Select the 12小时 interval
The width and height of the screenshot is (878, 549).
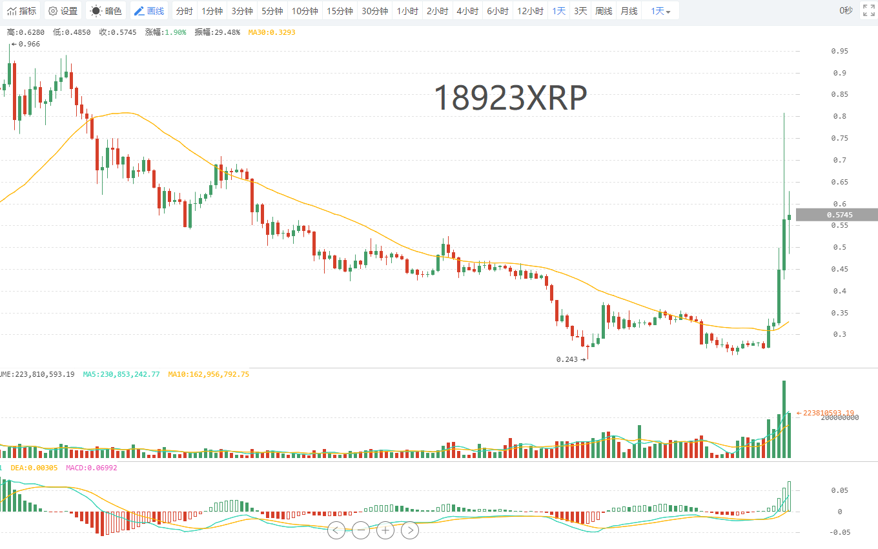click(530, 11)
